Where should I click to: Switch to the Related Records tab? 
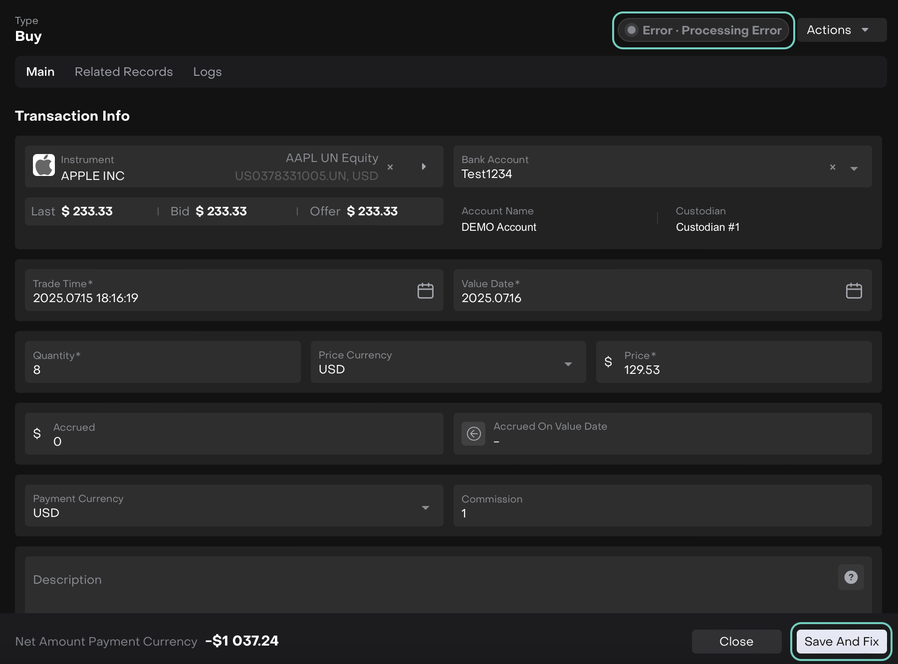coord(124,72)
